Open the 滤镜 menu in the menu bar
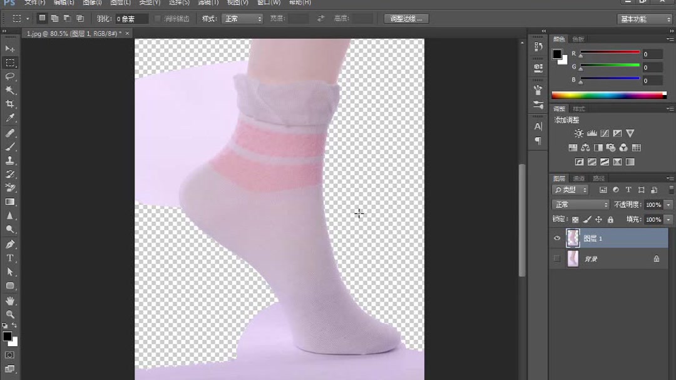This screenshot has height=380, width=676. (x=207, y=3)
